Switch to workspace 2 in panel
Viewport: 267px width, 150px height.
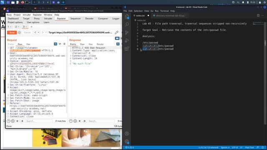39,2
